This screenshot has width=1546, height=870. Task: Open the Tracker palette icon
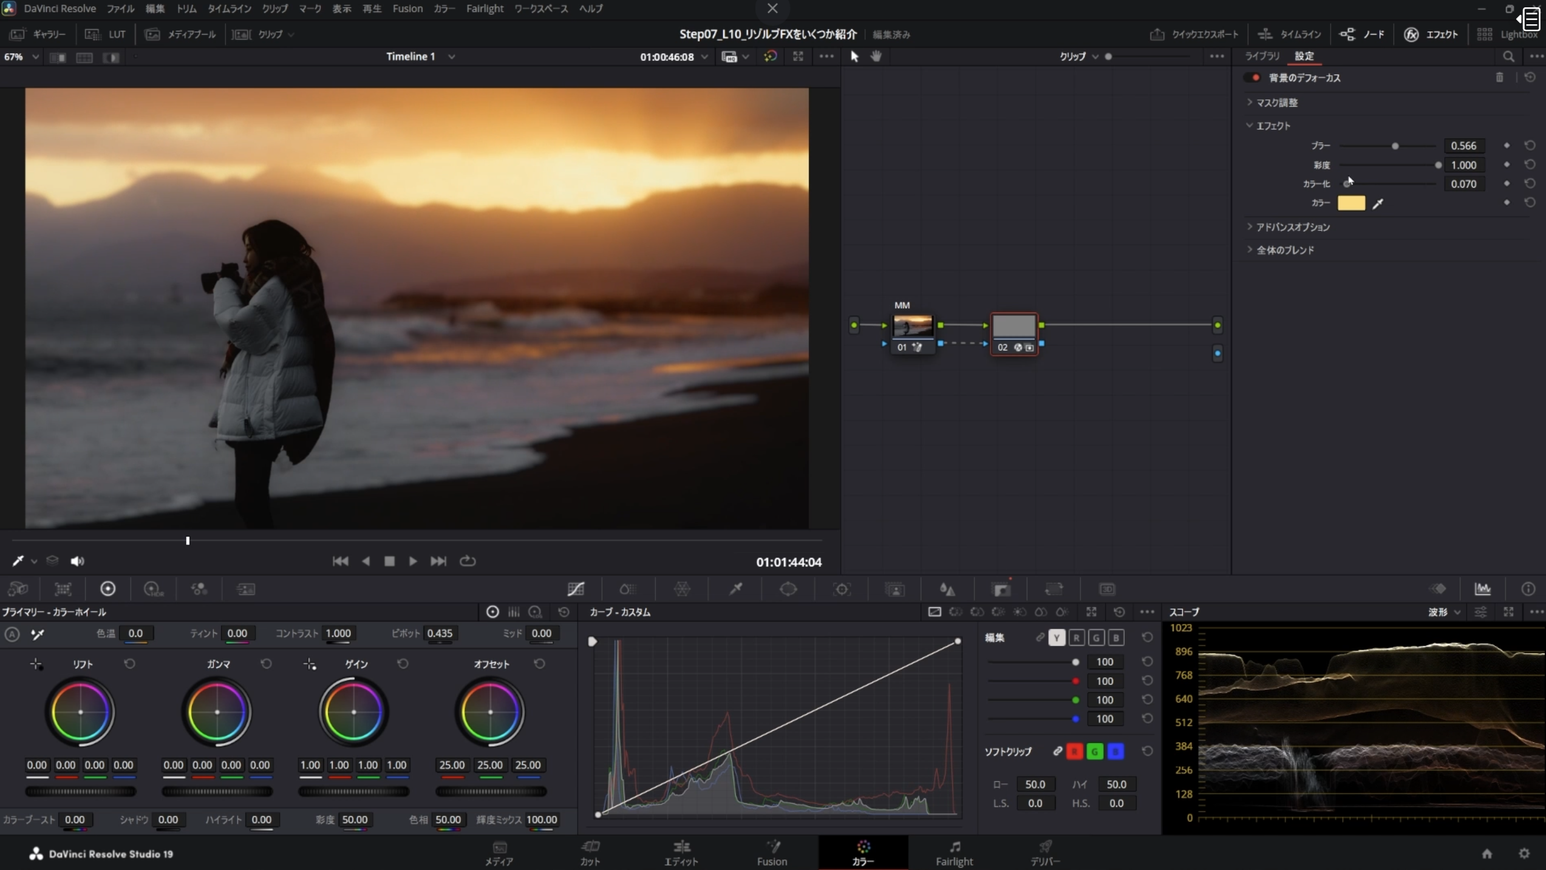click(x=842, y=589)
